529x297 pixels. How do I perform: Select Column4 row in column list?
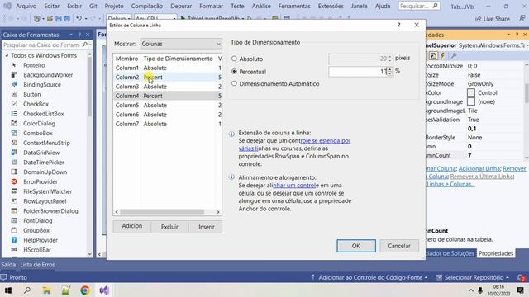(x=167, y=96)
